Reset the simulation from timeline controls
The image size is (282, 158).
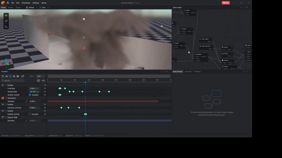(x=3, y=76)
